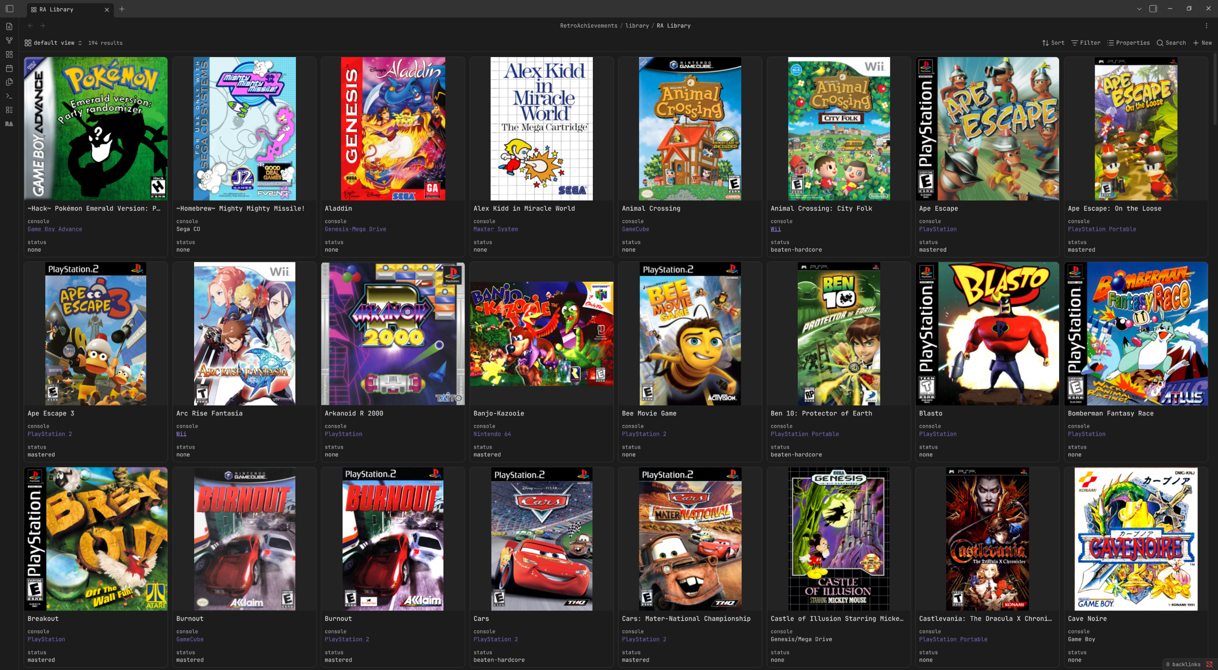1218x670 pixels.
Task: Follow the Nintendo 64 console link
Action: 492,434
